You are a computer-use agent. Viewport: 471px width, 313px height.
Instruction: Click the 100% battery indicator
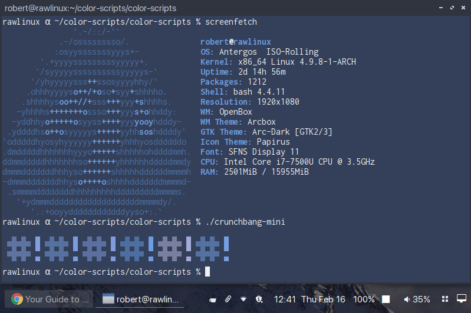coord(364,299)
